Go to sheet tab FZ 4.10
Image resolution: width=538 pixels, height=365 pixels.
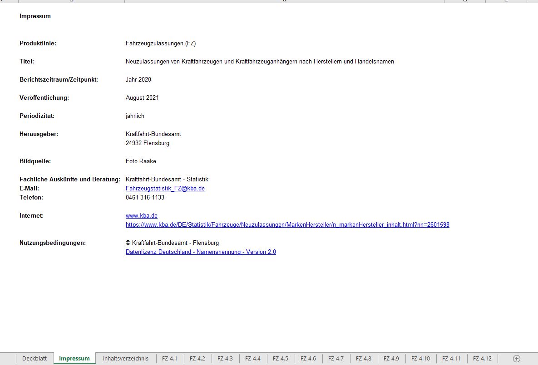pyautogui.click(x=420, y=358)
